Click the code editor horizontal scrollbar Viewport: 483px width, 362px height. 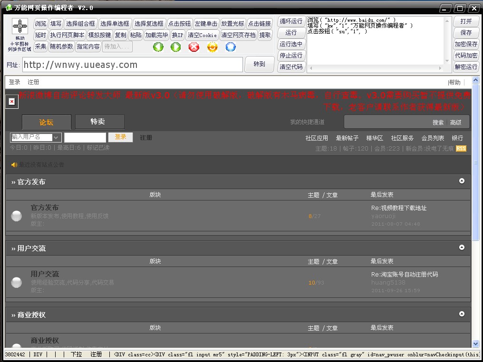(x=376, y=68)
